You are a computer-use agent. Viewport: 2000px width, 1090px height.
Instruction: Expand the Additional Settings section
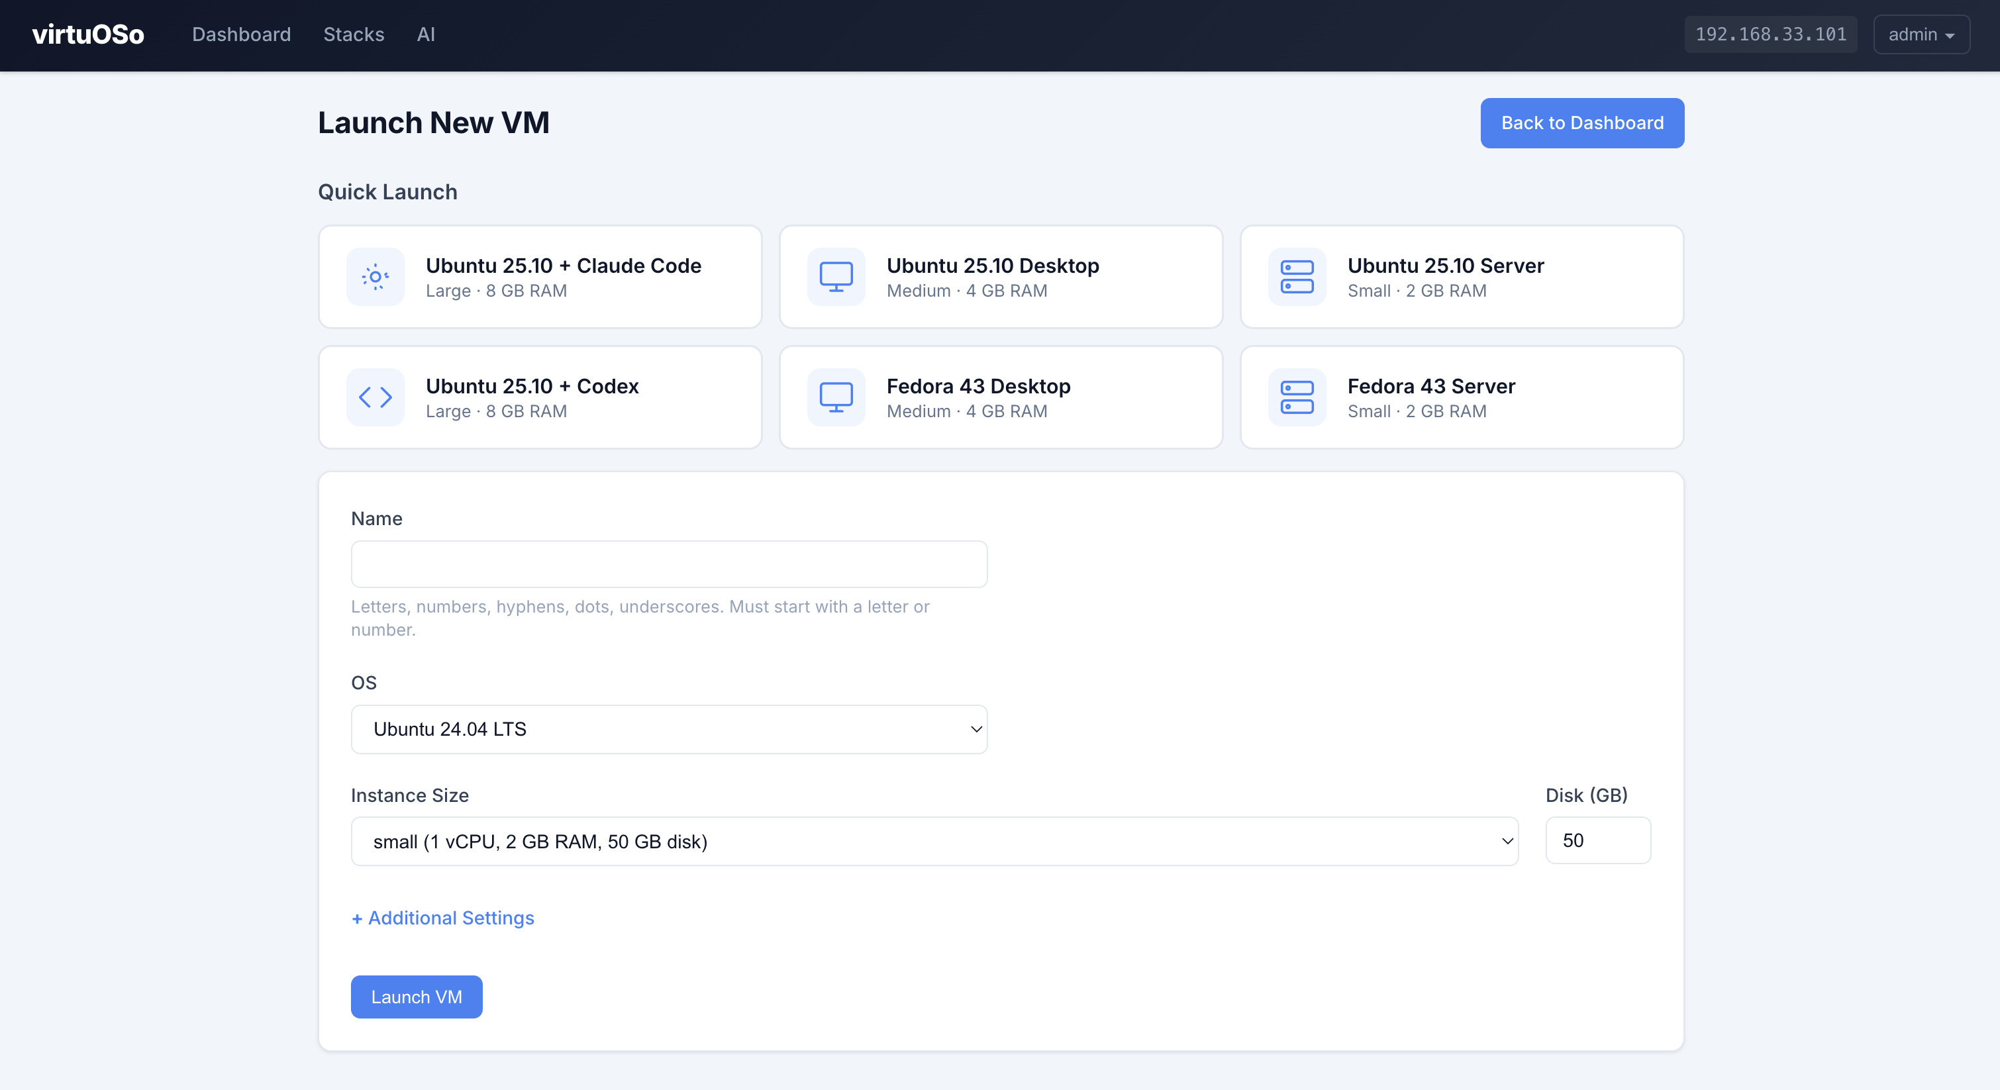click(x=442, y=918)
